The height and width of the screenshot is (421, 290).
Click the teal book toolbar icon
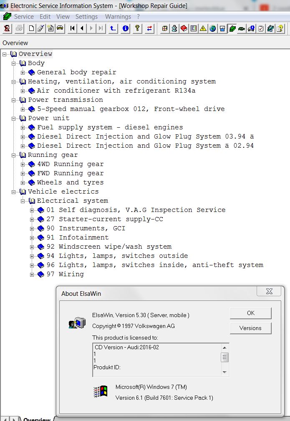pyautogui.click(x=270, y=28)
